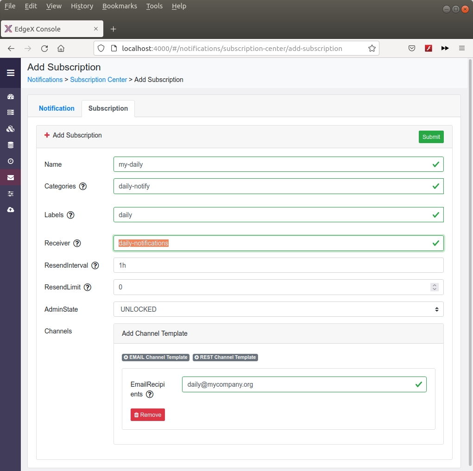The image size is (473, 471).
Task: Go to browser home page icon
Action: (61, 49)
